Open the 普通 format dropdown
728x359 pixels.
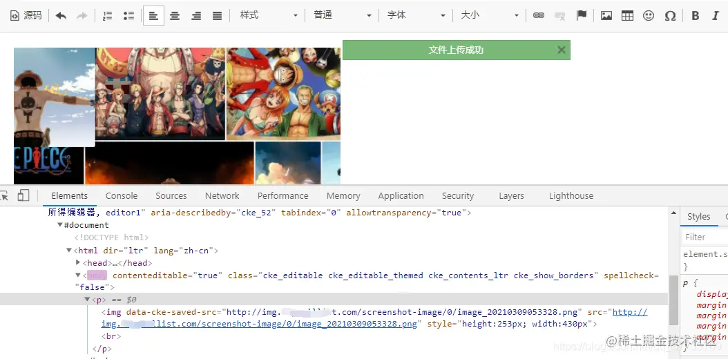coord(342,15)
